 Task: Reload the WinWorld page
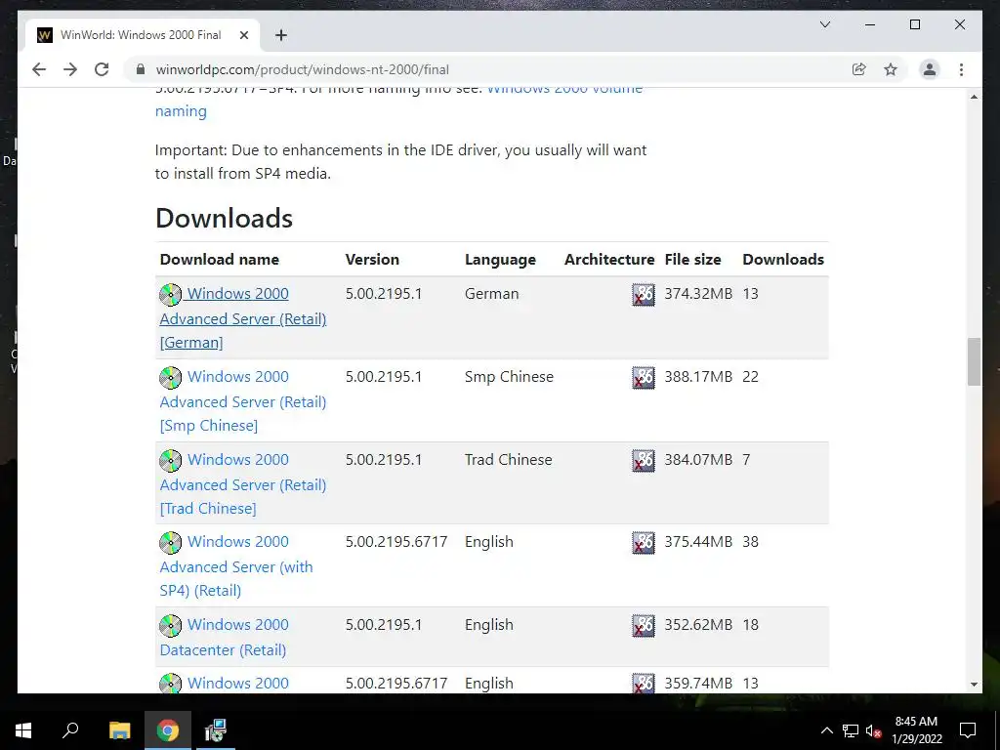(102, 69)
